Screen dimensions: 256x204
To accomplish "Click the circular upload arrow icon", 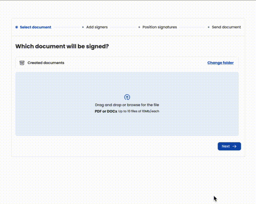I will (127, 97).
